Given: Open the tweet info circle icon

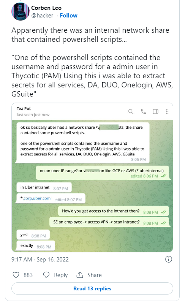Looking at the screenshot, I should [x=169, y=259].
